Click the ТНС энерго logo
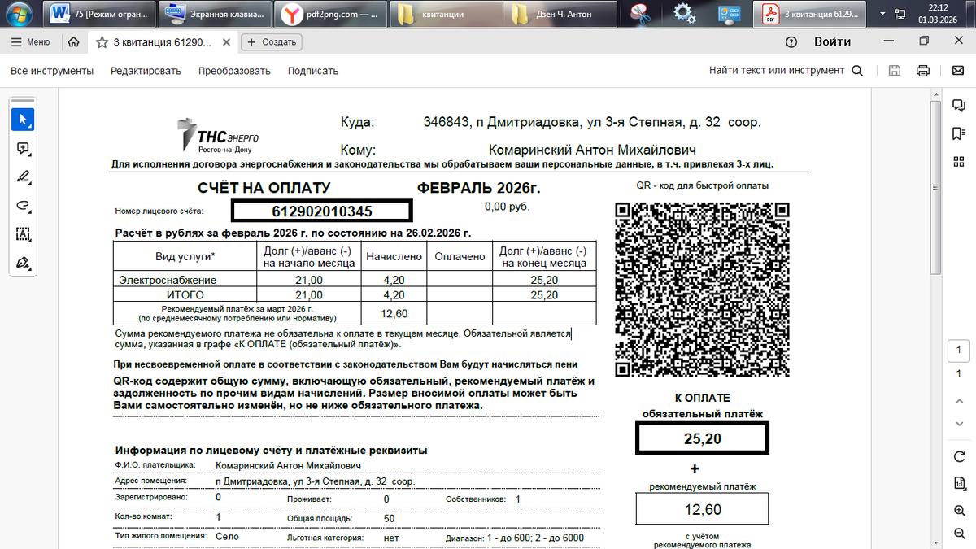Viewport: 976px width, 549px height. click(220, 135)
